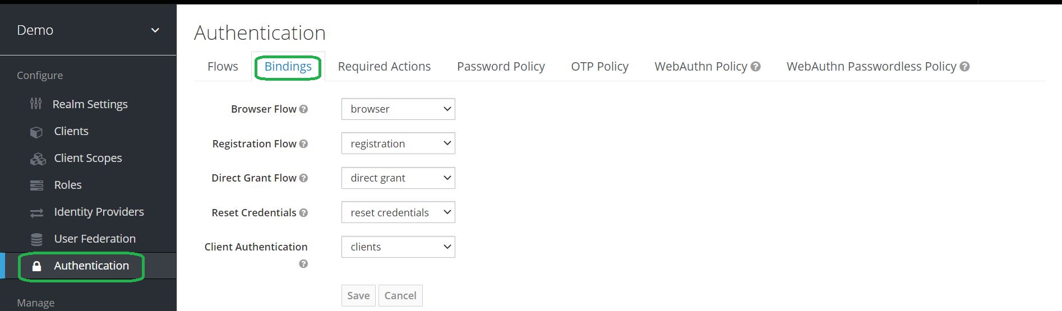This screenshot has width=1062, height=311.
Task: Click the Identity Providers arrows icon
Action: [36, 212]
